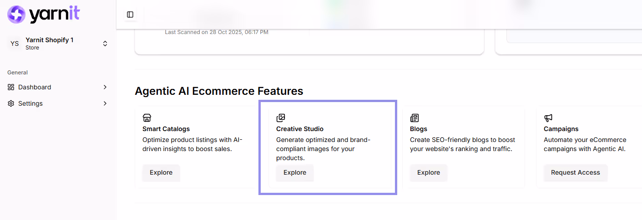Click the Smart Catalogs description text
The height and width of the screenshot is (220, 642).
[x=193, y=144]
